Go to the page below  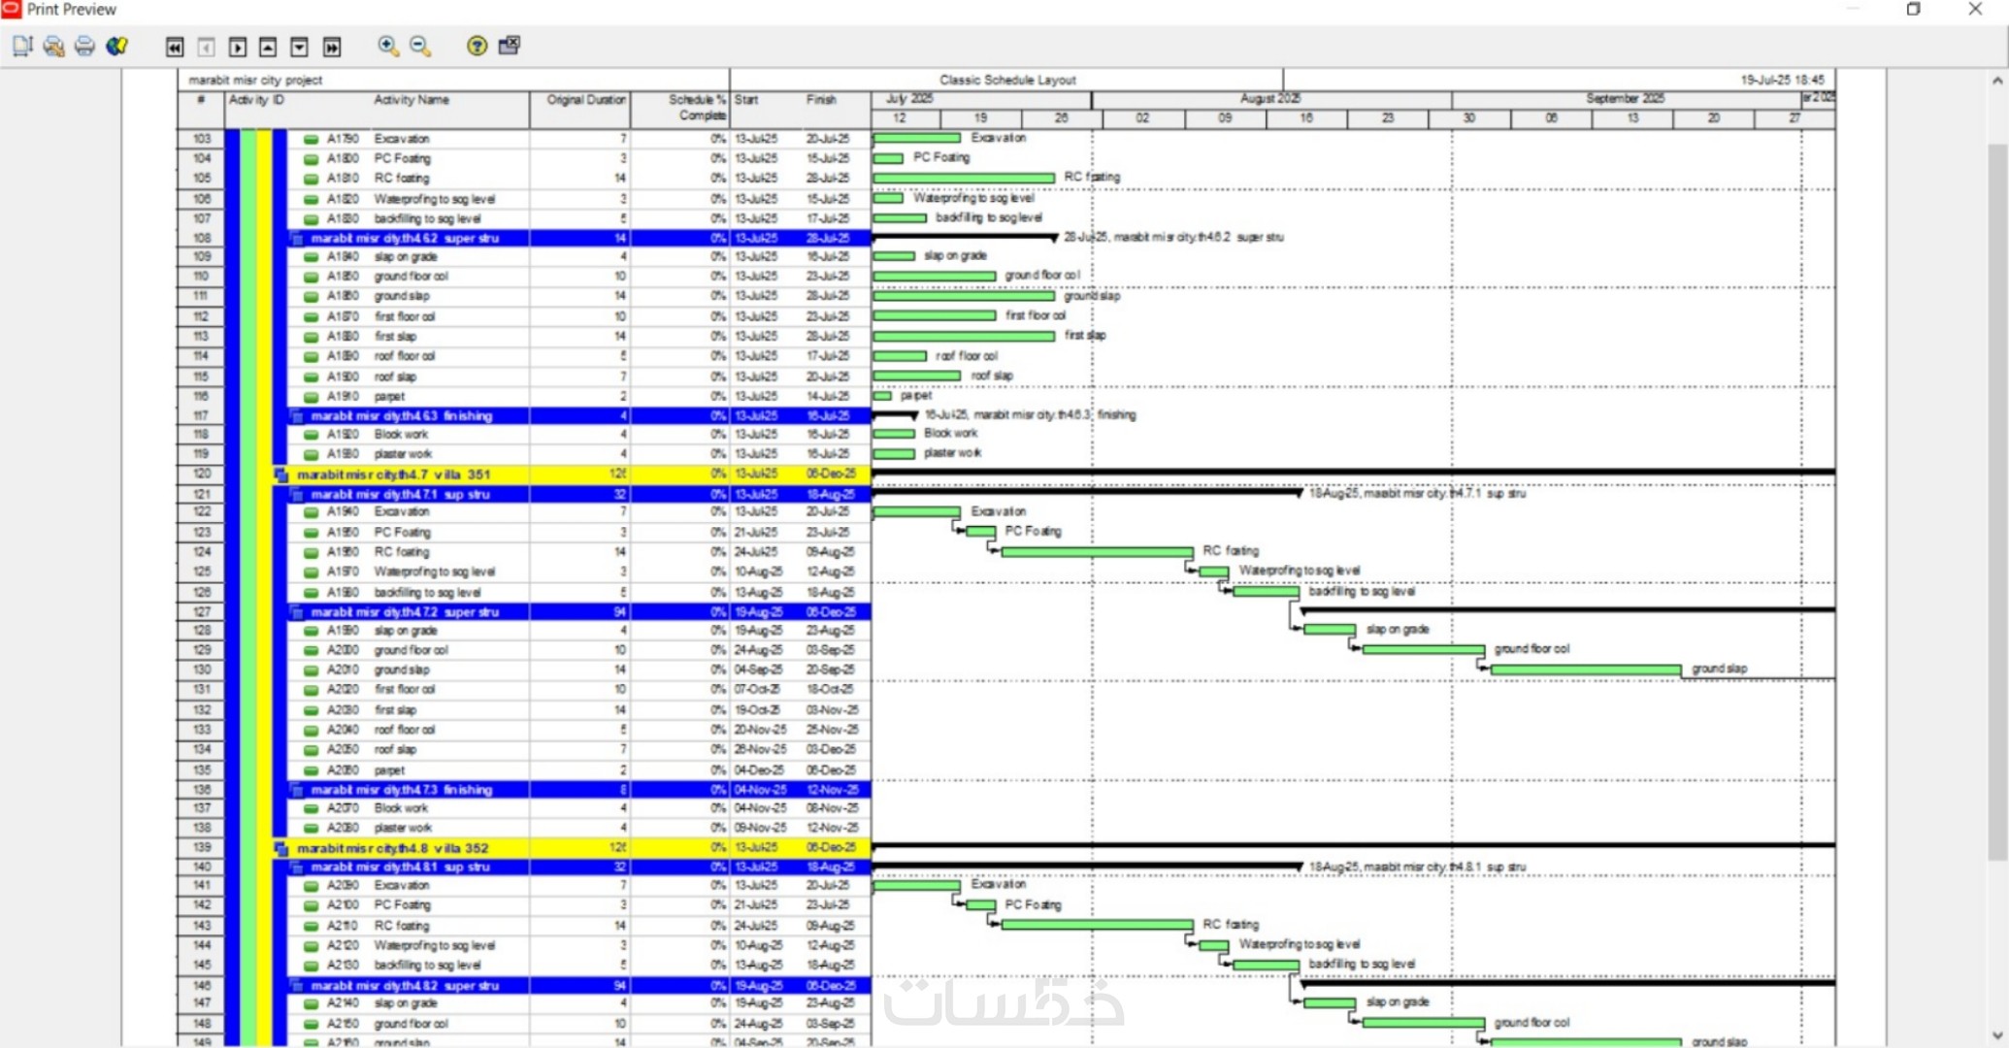click(x=300, y=47)
